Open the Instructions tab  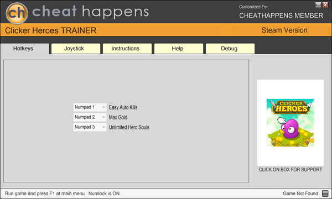[127, 49]
